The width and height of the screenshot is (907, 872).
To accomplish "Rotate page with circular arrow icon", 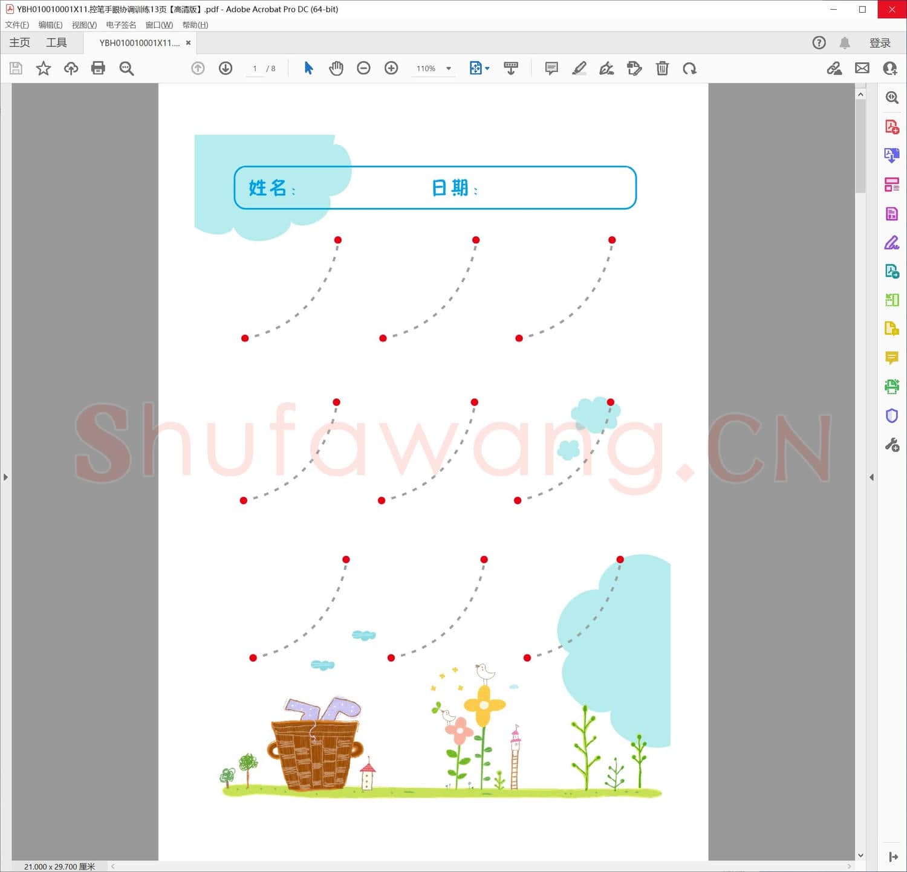I will tap(690, 68).
